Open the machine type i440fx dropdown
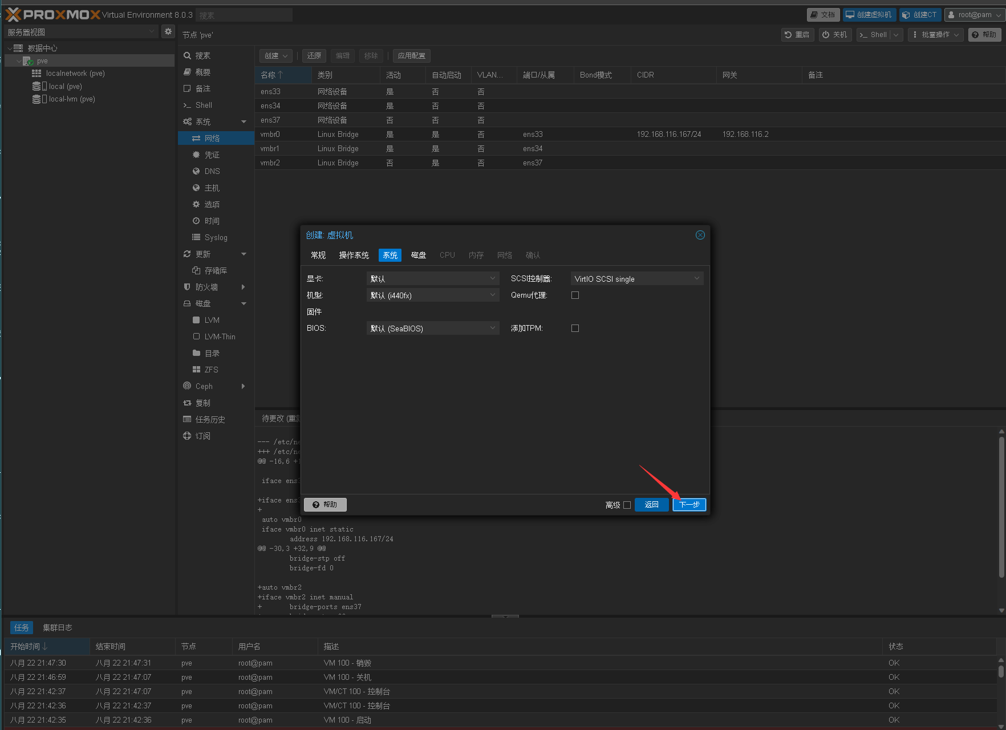This screenshot has width=1006, height=730. [432, 295]
